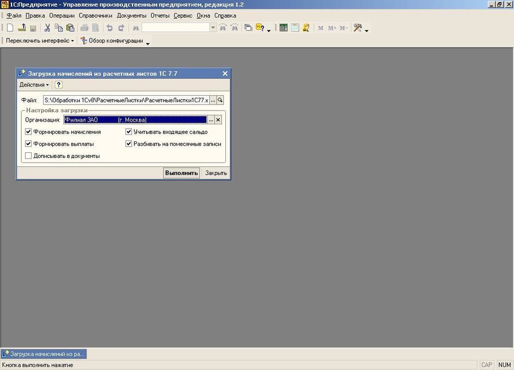This screenshot has height=370, width=514.
Task: Open Переключить интерфейс dropdown
Action: coord(40,41)
